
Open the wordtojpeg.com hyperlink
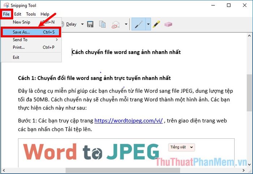pos(128,121)
